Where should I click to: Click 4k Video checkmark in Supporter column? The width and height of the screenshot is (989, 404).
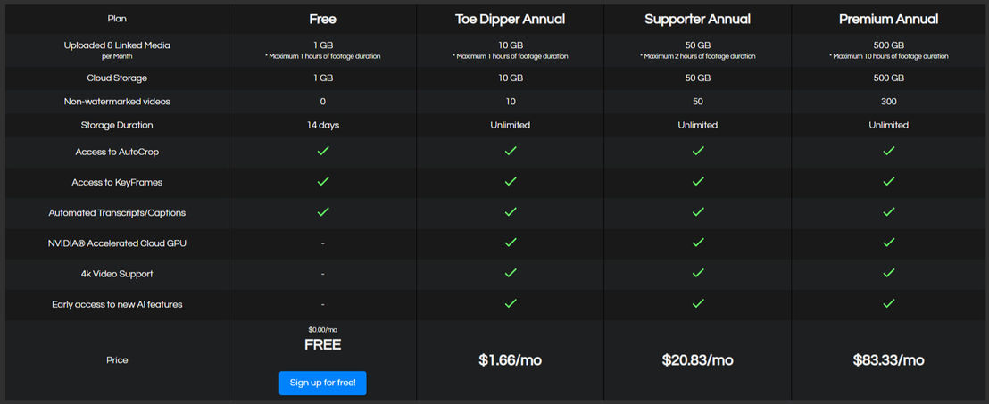tap(698, 273)
